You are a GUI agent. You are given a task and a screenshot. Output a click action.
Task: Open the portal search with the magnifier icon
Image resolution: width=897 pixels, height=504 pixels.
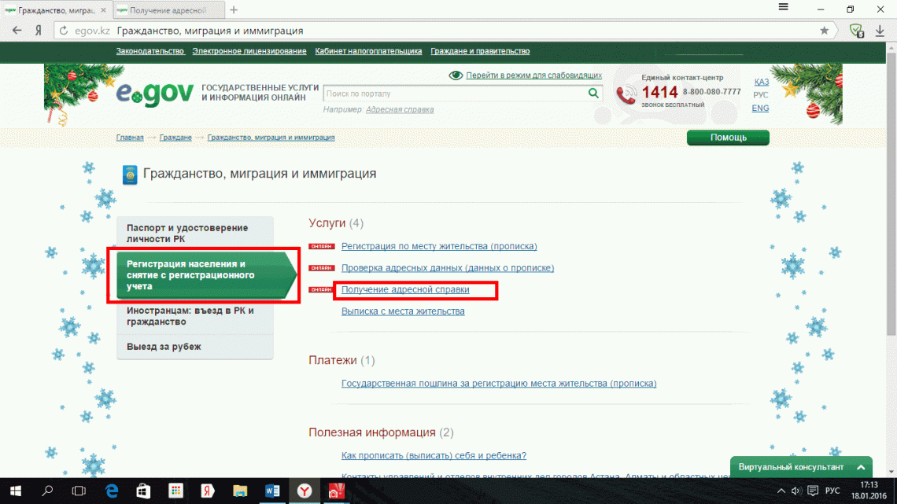coord(593,93)
